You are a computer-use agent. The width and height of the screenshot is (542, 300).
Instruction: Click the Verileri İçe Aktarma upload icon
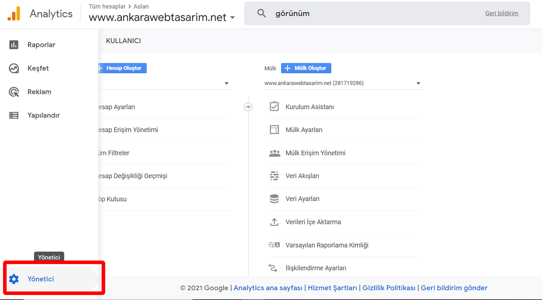(274, 222)
